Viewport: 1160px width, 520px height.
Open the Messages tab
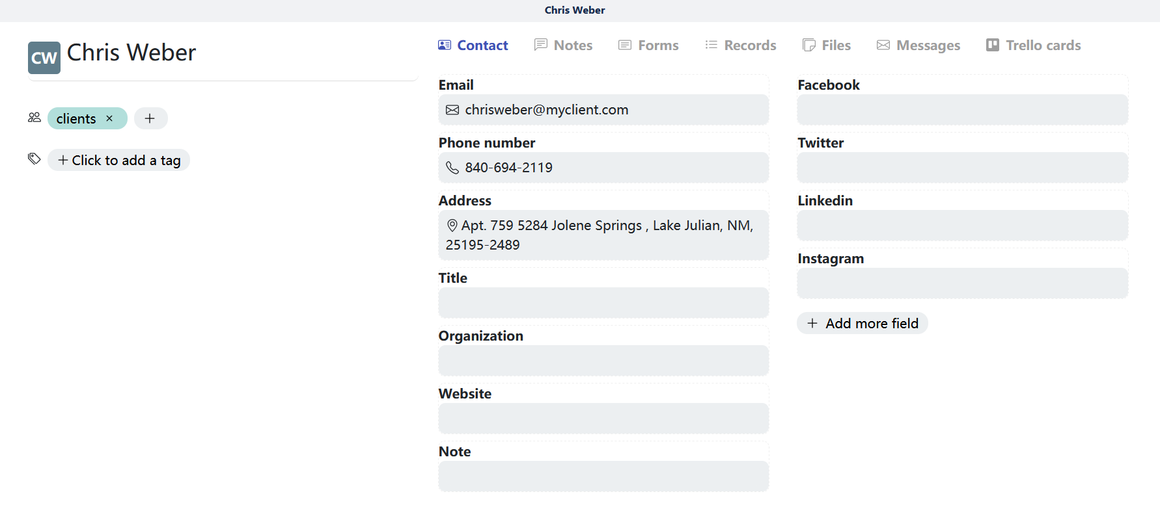pos(918,45)
